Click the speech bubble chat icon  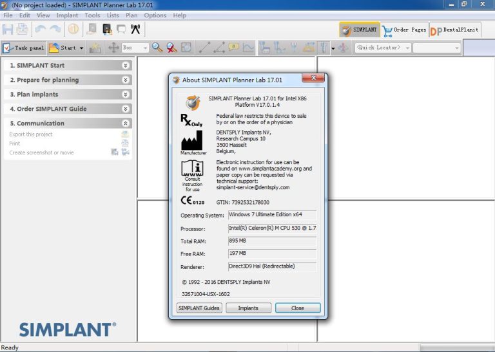(x=121, y=30)
